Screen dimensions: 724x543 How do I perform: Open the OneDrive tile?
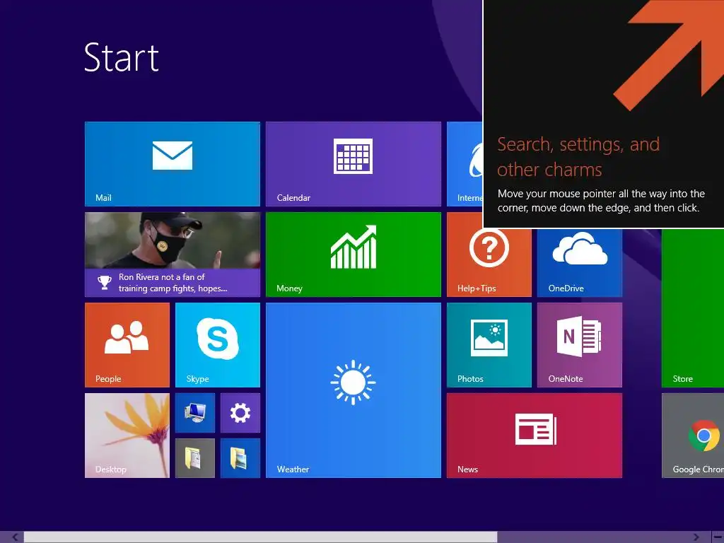[580, 262]
